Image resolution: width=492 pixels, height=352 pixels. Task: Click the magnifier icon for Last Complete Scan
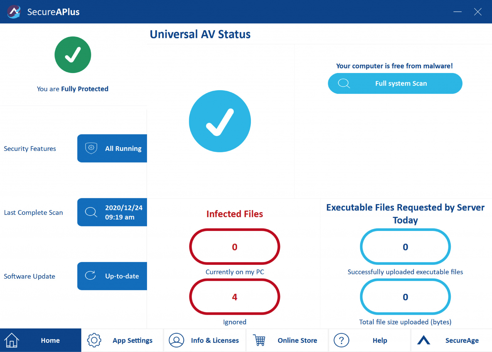tap(91, 212)
